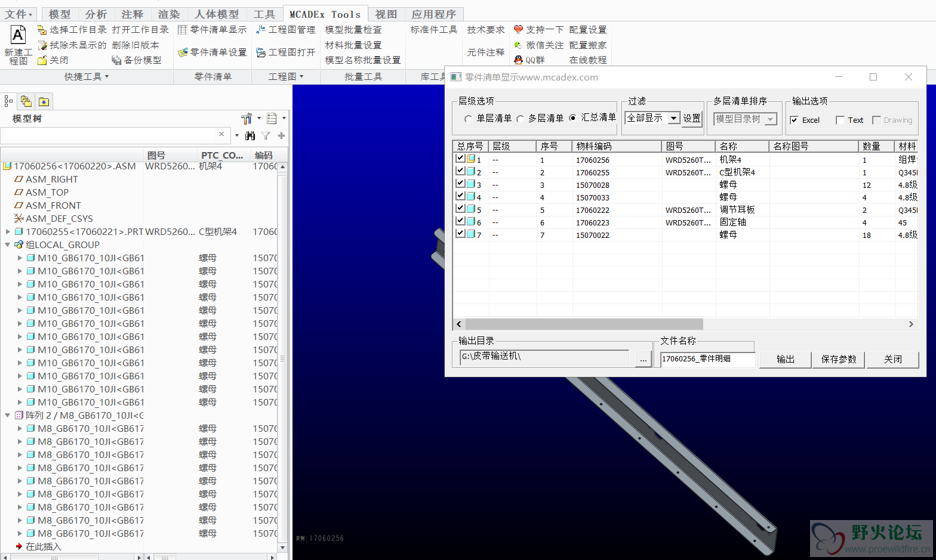Screen dimensions: 936x560
Task: Click the 文件名称 input field
Action: click(708, 358)
